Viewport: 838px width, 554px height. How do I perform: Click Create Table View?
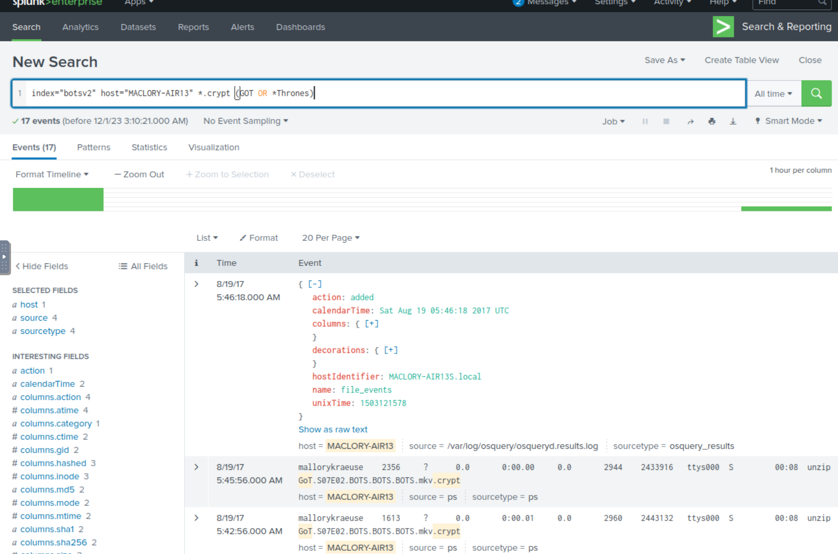point(742,60)
